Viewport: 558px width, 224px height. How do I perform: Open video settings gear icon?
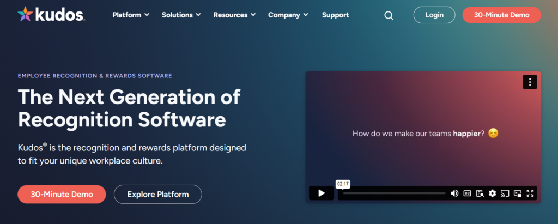click(x=493, y=193)
